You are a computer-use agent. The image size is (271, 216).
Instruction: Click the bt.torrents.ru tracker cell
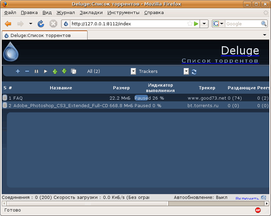coord(203,105)
